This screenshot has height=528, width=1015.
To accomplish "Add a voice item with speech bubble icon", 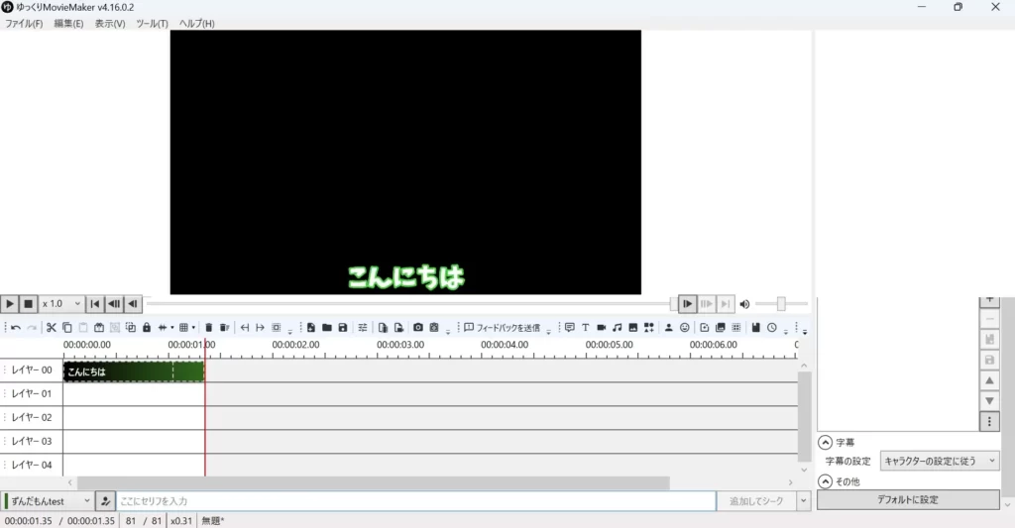I will (570, 328).
